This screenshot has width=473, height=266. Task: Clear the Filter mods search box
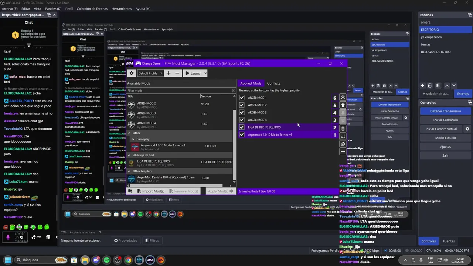coord(233,91)
